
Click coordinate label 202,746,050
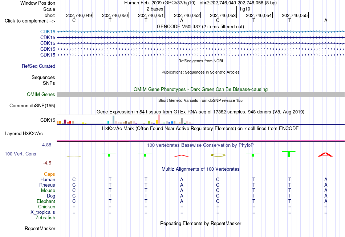click(115, 15)
